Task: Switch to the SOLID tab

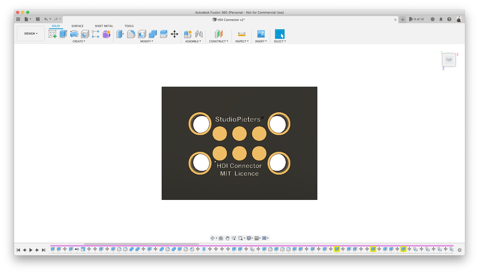Action: coord(56,26)
